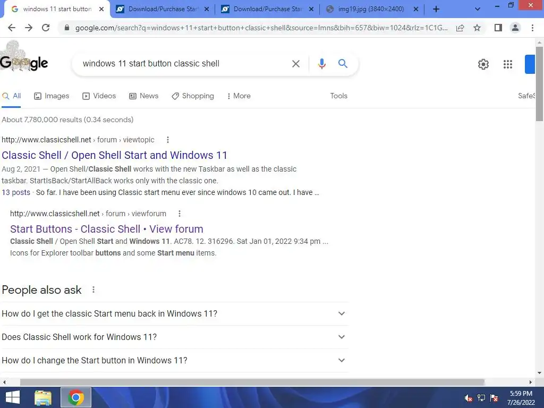Go back with the browser back arrow
This screenshot has width=544, height=408.
click(12, 28)
